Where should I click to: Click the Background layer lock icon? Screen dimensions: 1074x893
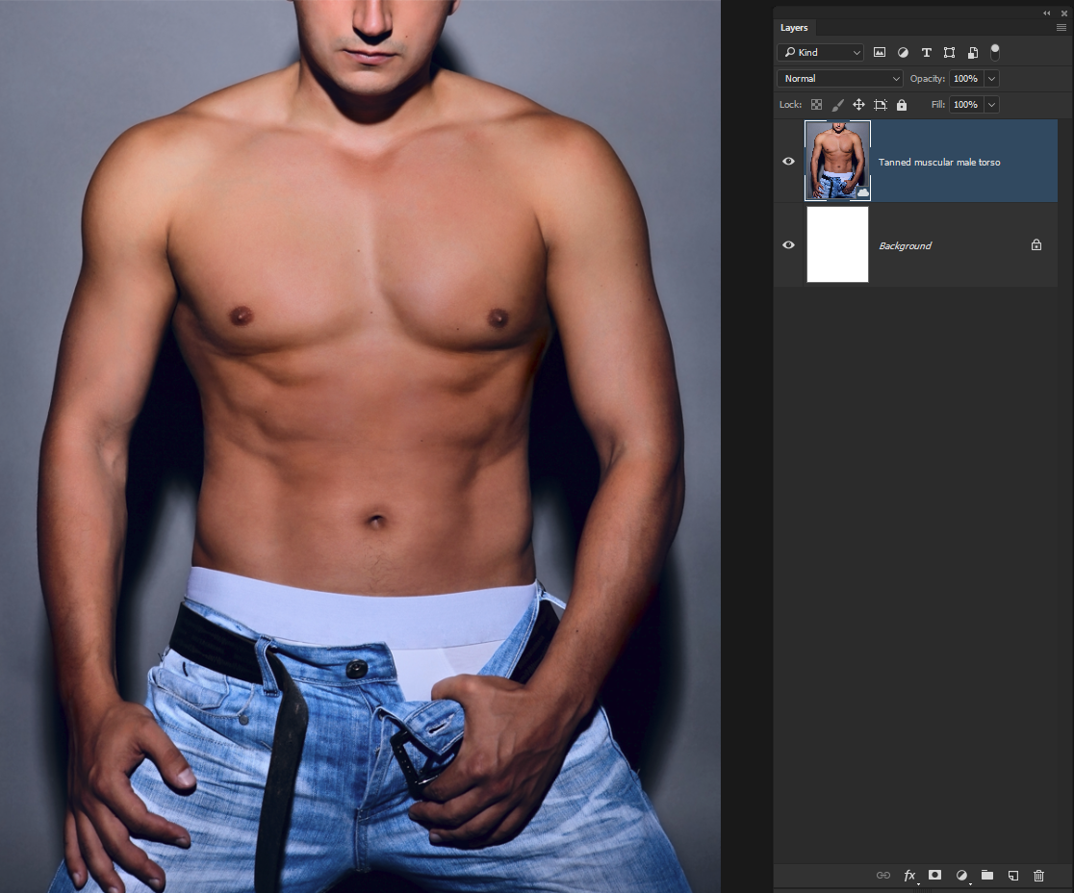pos(1036,244)
